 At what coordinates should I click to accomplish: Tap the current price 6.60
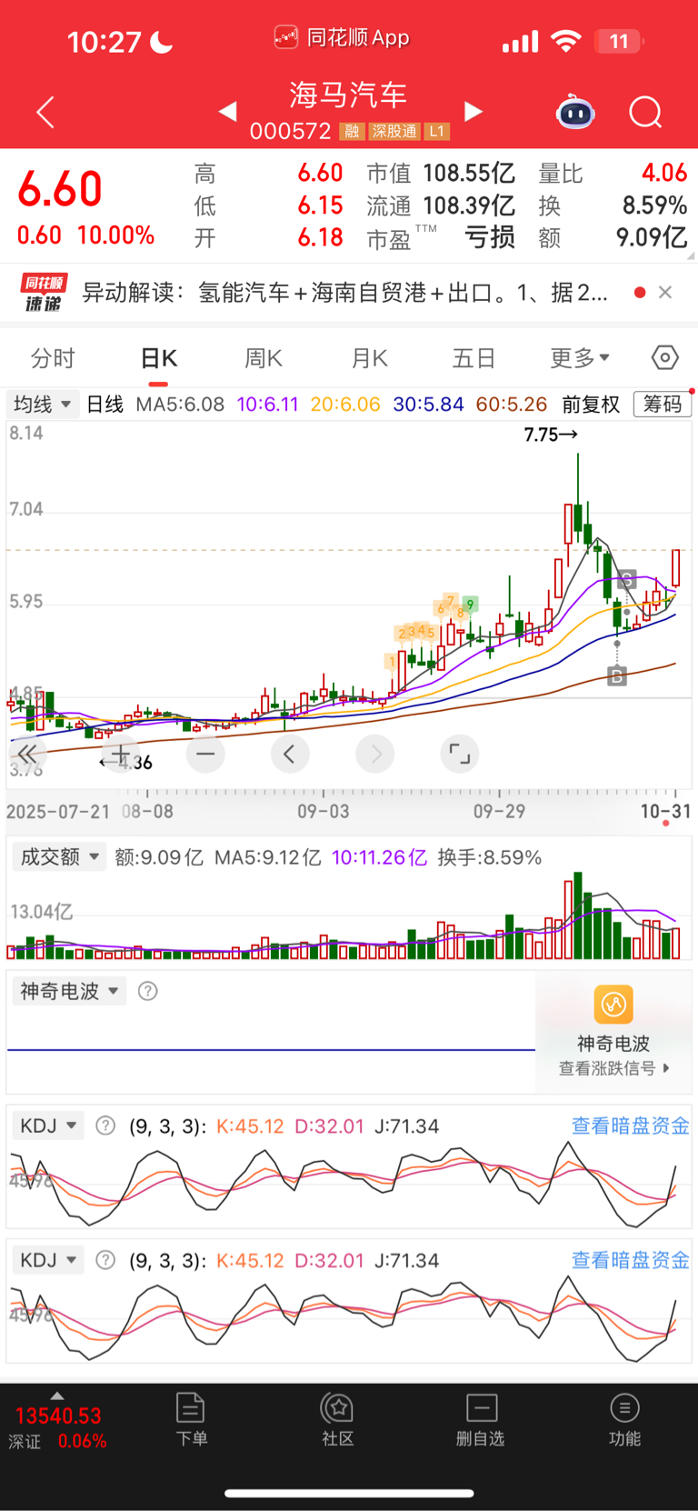pyautogui.click(x=60, y=189)
